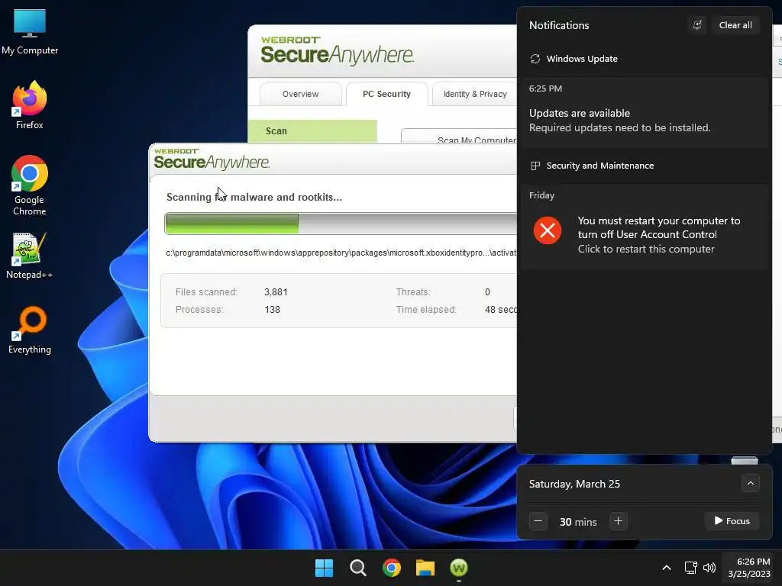Launch Firefox from desktop shortcut

coord(30,105)
